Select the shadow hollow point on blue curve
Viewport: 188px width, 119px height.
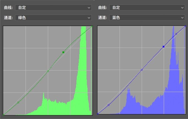click(108, 105)
